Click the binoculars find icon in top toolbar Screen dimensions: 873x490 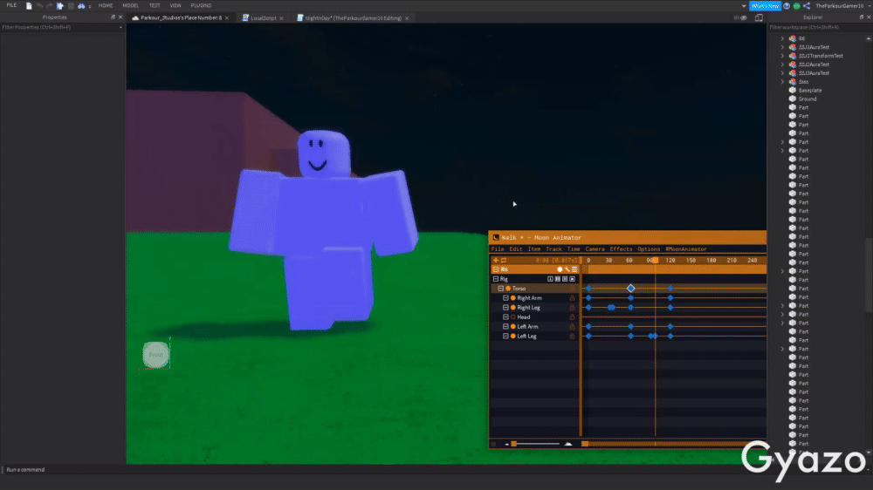point(81,5)
